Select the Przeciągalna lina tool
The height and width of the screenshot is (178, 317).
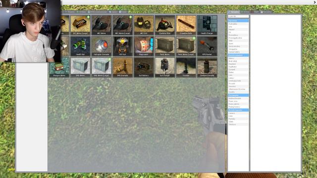(x=238, y=38)
